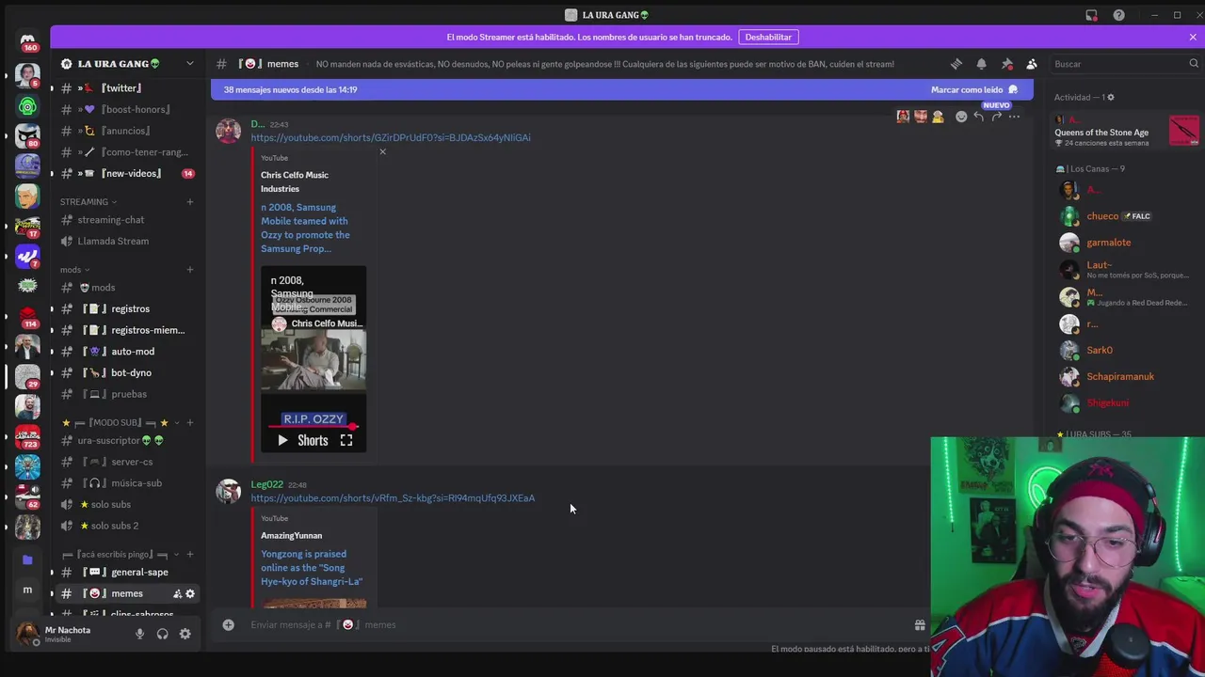Open direct messages Discord home icon
This screenshot has width=1205, height=677.
click(27, 40)
